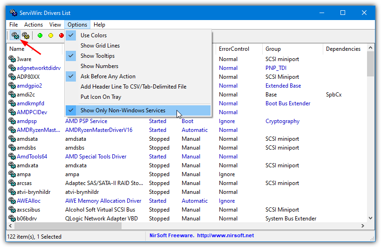
Task: Toggle Show Tooltips option
Action: point(138,55)
